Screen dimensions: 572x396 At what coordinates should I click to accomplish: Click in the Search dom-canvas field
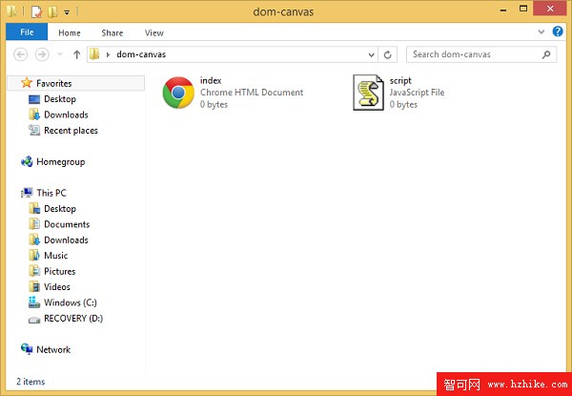coord(472,54)
